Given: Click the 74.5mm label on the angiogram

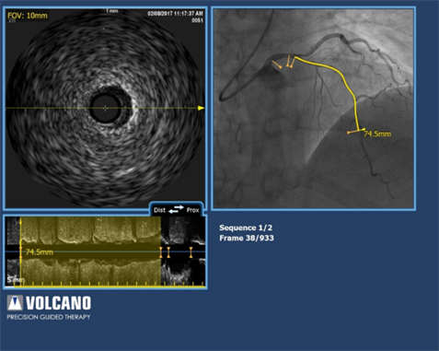Looking at the screenshot, I should 377,134.
